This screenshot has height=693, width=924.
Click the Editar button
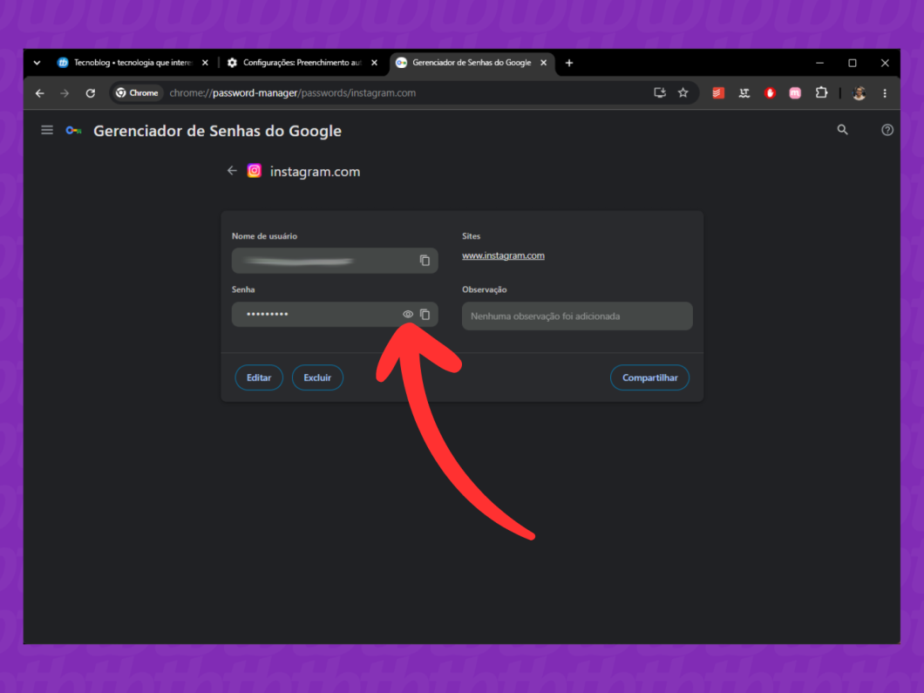point(259,377)
